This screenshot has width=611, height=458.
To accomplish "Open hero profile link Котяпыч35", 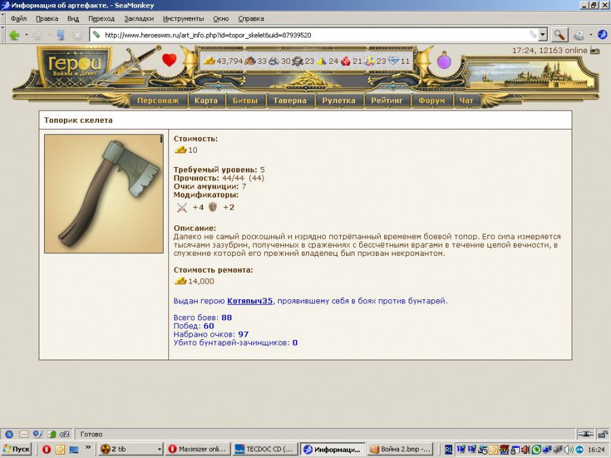I will click(250, 301).
